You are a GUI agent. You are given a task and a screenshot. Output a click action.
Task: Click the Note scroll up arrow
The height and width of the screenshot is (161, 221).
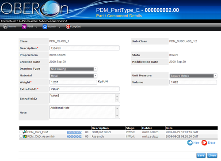tap(117, 109)
